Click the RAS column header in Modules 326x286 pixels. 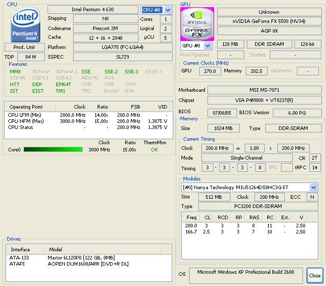[254, 218]
